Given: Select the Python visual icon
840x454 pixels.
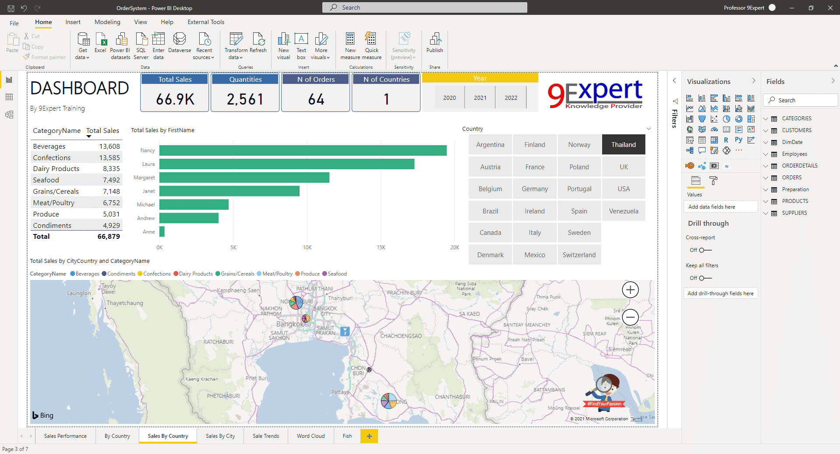Looking at the screenshot, I should 738,140.
